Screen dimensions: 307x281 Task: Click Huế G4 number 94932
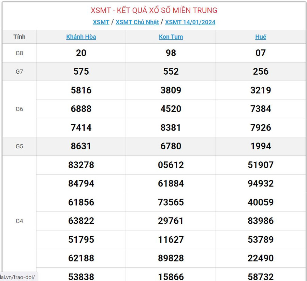coord(261,183)
